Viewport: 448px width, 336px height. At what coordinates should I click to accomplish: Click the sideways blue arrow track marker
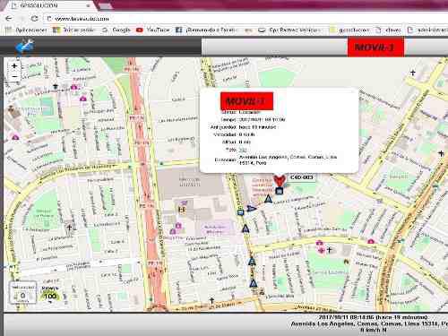252,208
